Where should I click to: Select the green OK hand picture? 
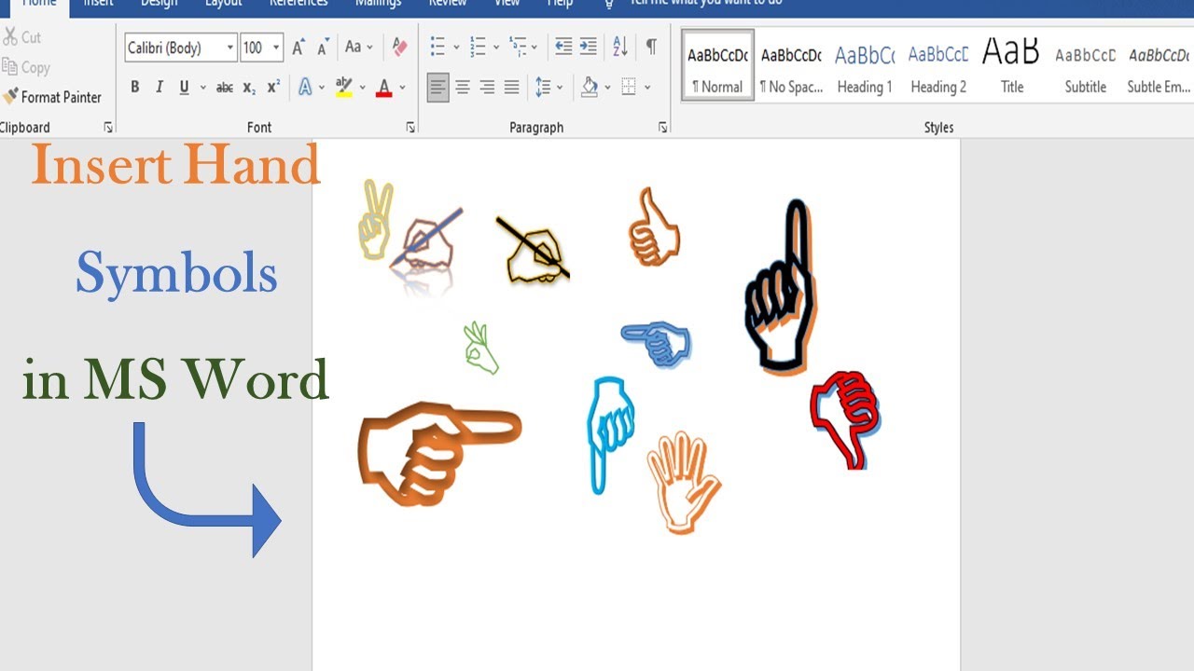[480, 348]
